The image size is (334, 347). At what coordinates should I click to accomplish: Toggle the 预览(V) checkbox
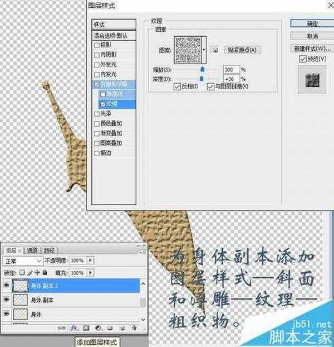303,59
